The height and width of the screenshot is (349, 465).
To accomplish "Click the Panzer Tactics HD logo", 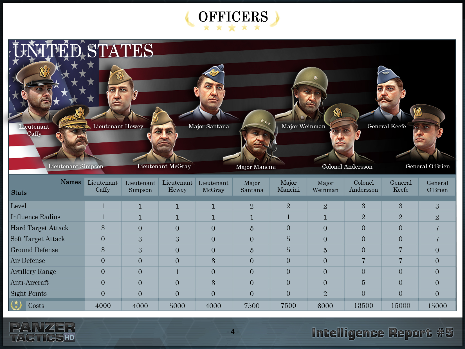I will [42, 332].
